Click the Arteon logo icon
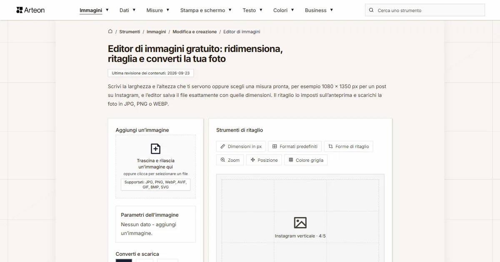Viewport: 500px width, 262px height. (19, 10)
